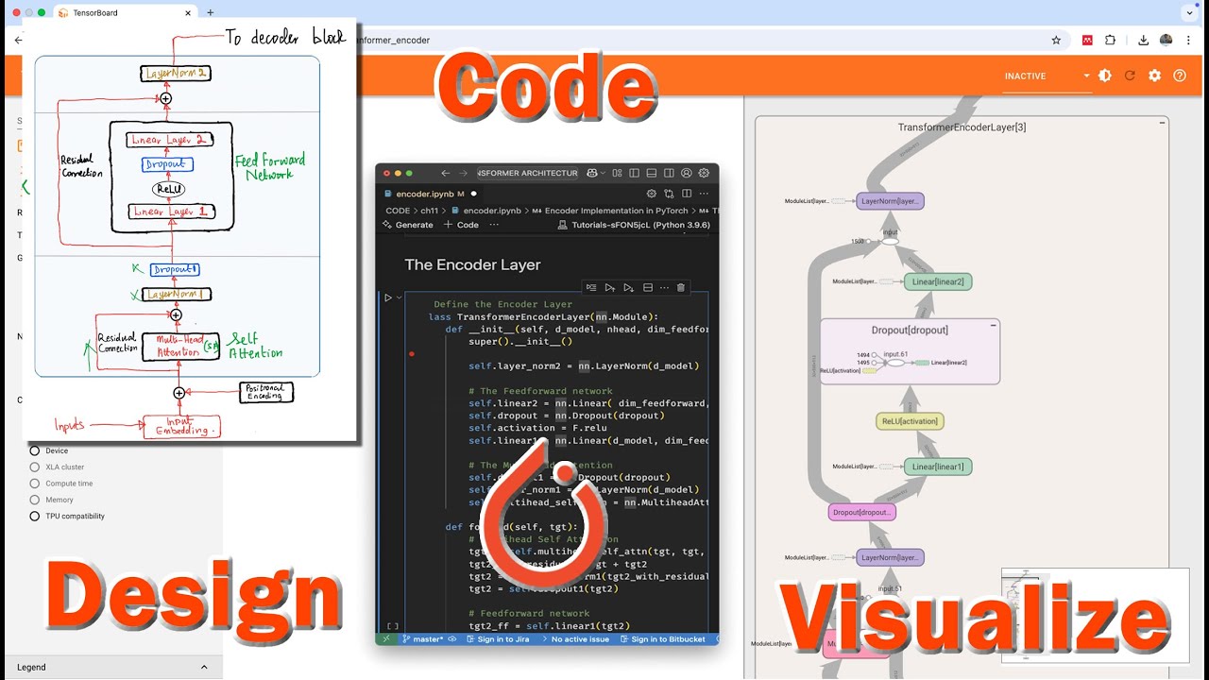Image resolution: width=1209 pixels, height=680 pixels.
Task: Open VS Code remote window indicator
Action: pyautogui.click(x=385, y=639)
